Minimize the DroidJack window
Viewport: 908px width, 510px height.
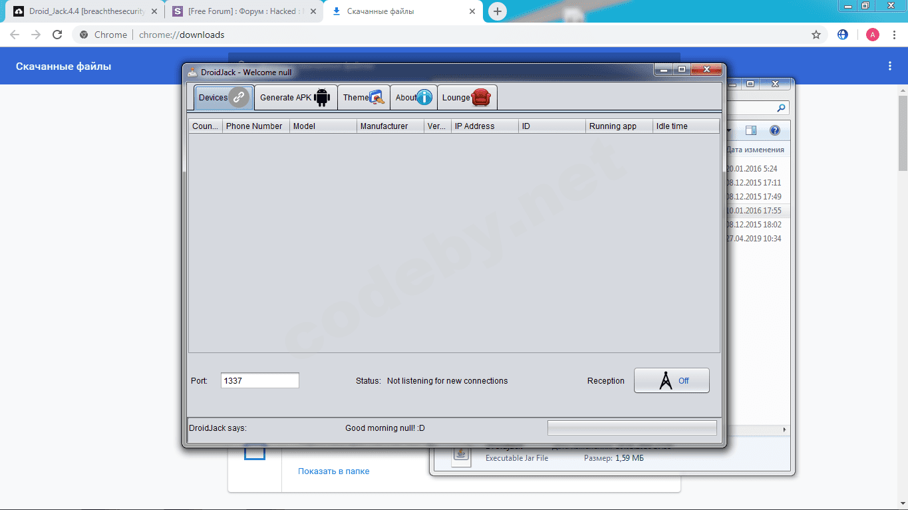663,69
